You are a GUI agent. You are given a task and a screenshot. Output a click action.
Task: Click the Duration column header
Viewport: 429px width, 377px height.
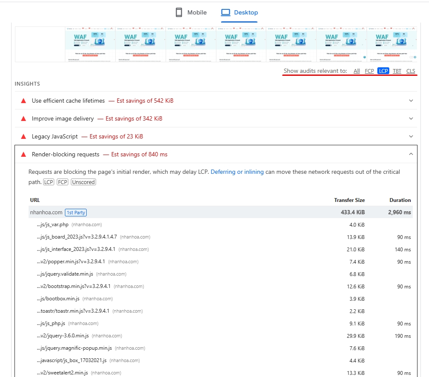tap(400, 200)
